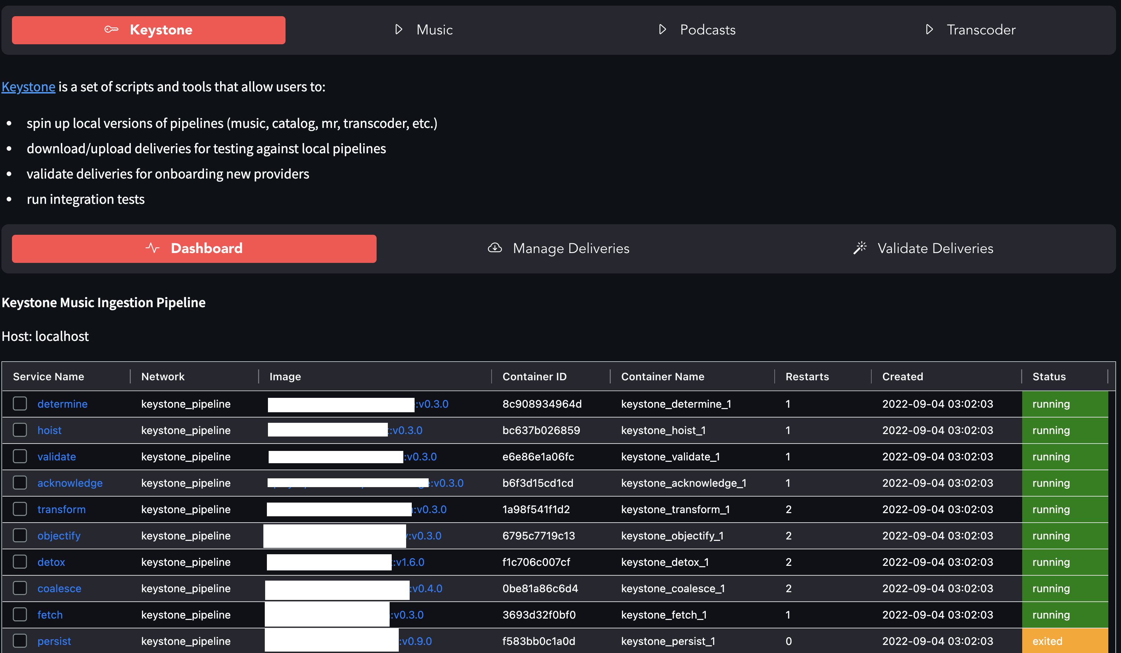1121x653 pixels.
Task: Click the play triangle icon beside Music
Action: (399, 29)
